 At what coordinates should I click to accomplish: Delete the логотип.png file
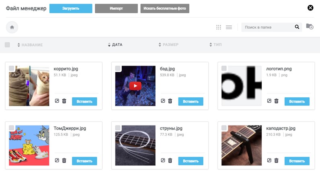click(x=276, y=101)
